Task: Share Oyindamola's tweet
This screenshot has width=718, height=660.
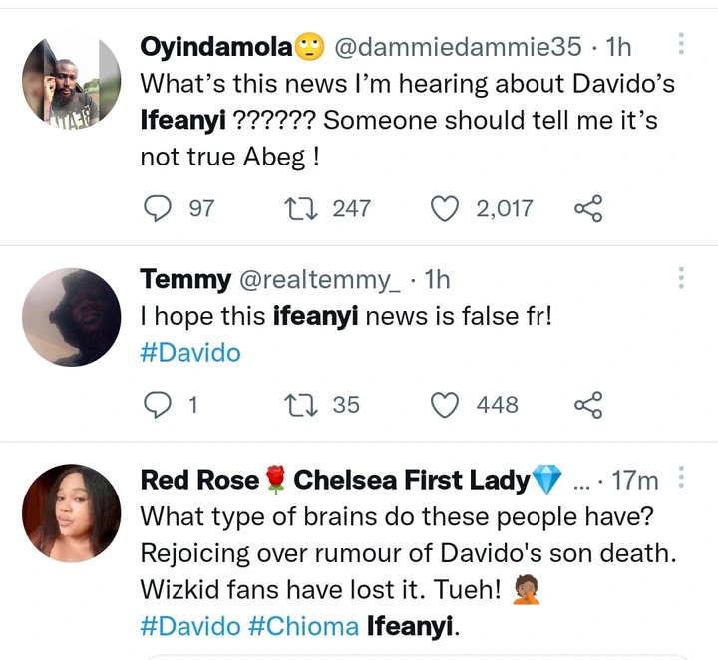Action: [588, 208]
